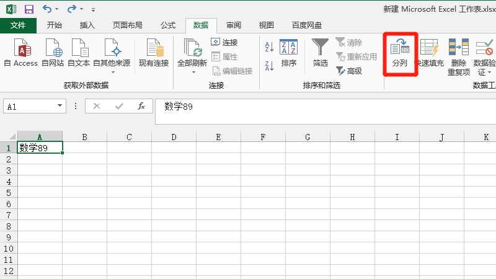Click the Advanced (高级) filter button

349,71
